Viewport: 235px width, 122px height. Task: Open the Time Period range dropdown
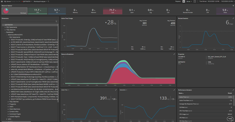[234, 1]
